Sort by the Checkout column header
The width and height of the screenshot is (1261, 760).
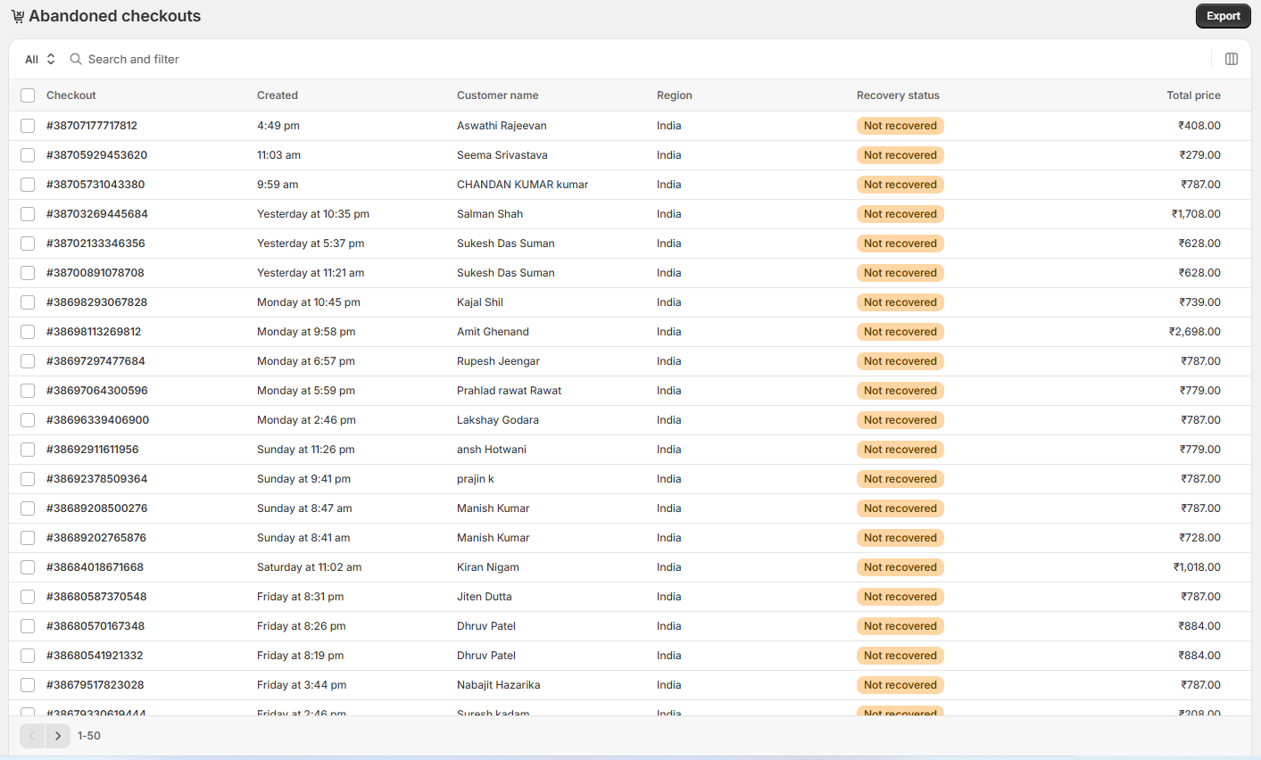71,95
